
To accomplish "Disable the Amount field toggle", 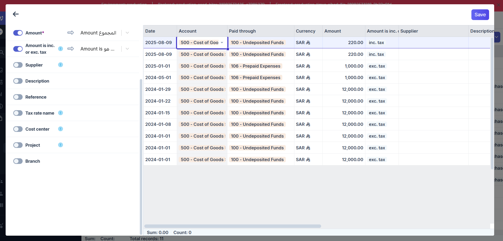I will [18, 33].
